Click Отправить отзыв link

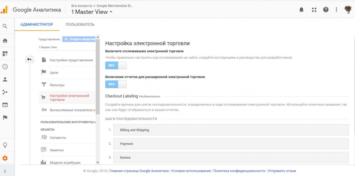[282, 171]
